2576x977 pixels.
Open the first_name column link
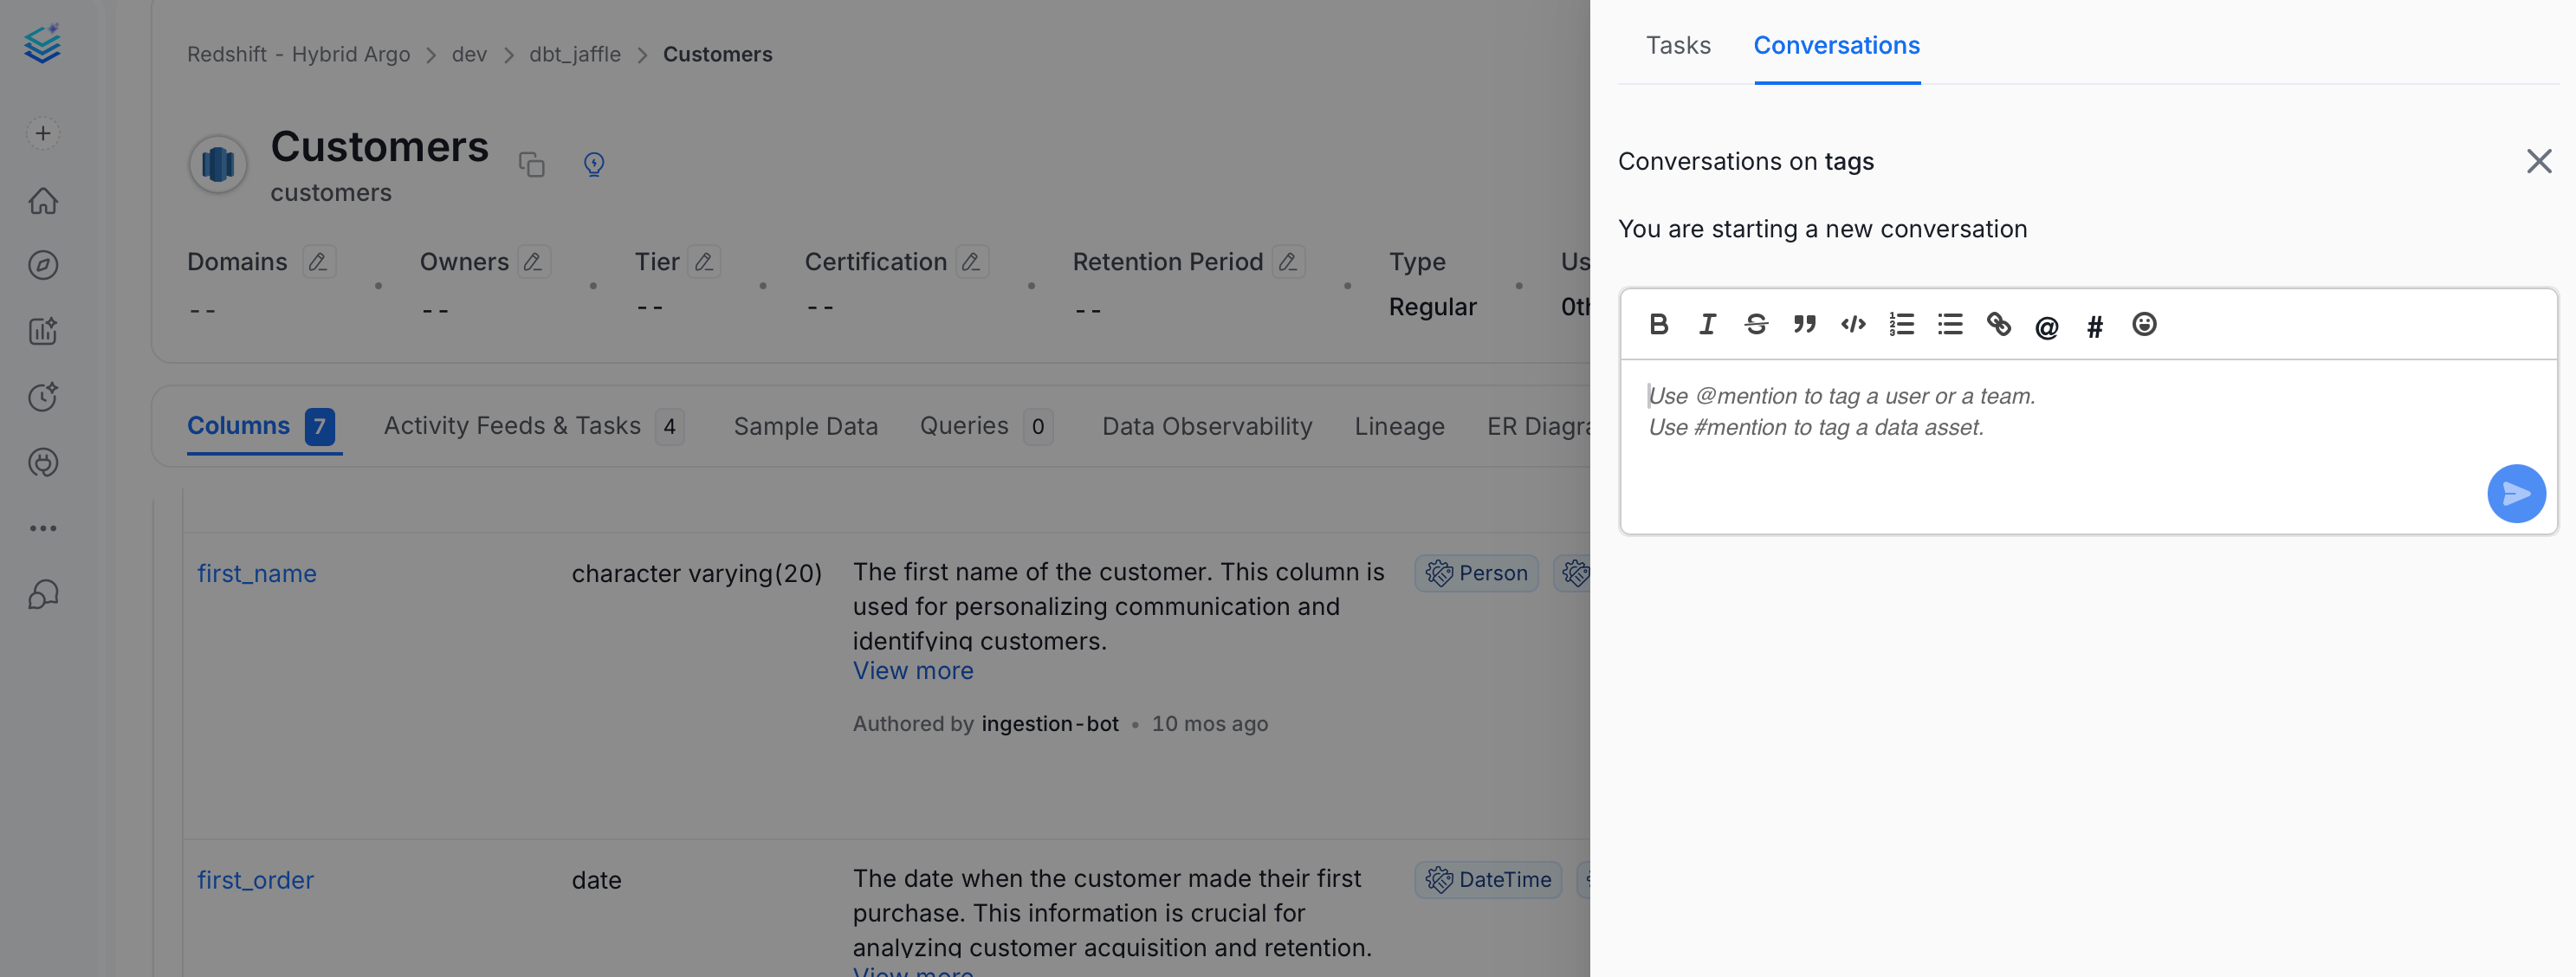point(257,574)
